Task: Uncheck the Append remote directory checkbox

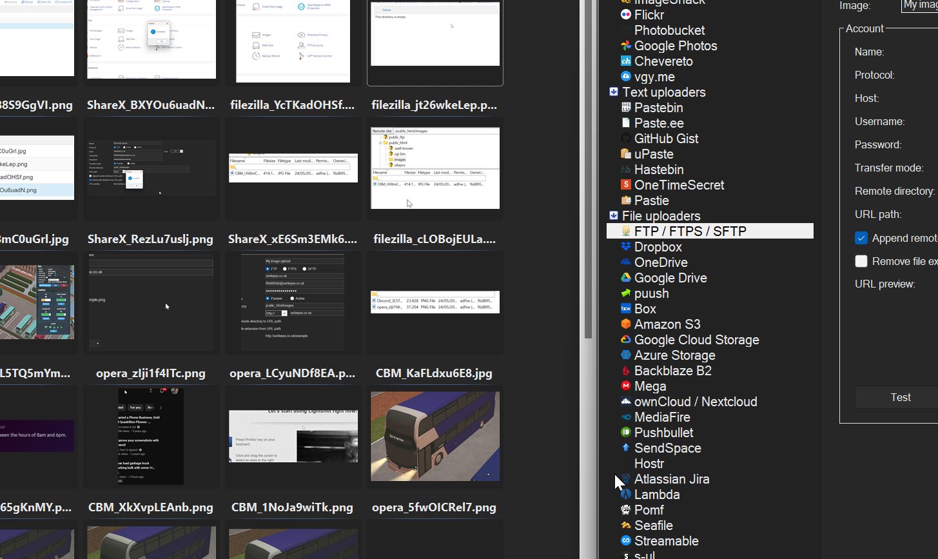Action: coord(861,238)
